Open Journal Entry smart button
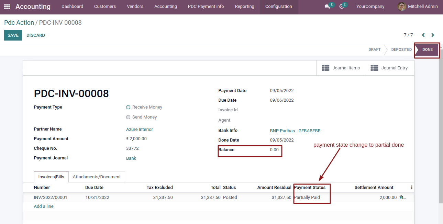The height and width of the screenshot is (224, 443). [389, 68]
